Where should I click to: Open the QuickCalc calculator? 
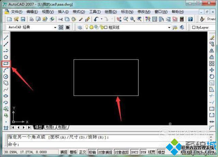click(x=182, y=19)
